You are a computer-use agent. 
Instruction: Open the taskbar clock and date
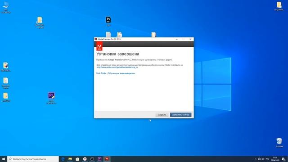point(275,159)
